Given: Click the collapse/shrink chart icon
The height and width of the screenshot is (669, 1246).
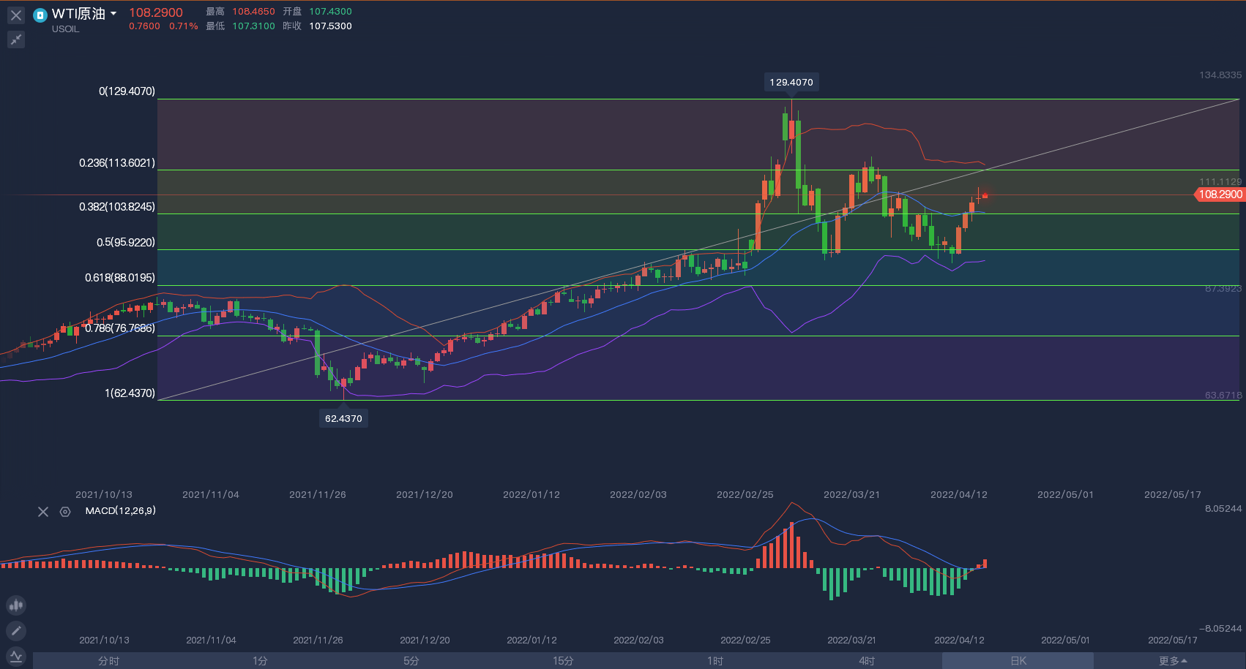Looking at the screenshot, I should [x=16, y=39].
